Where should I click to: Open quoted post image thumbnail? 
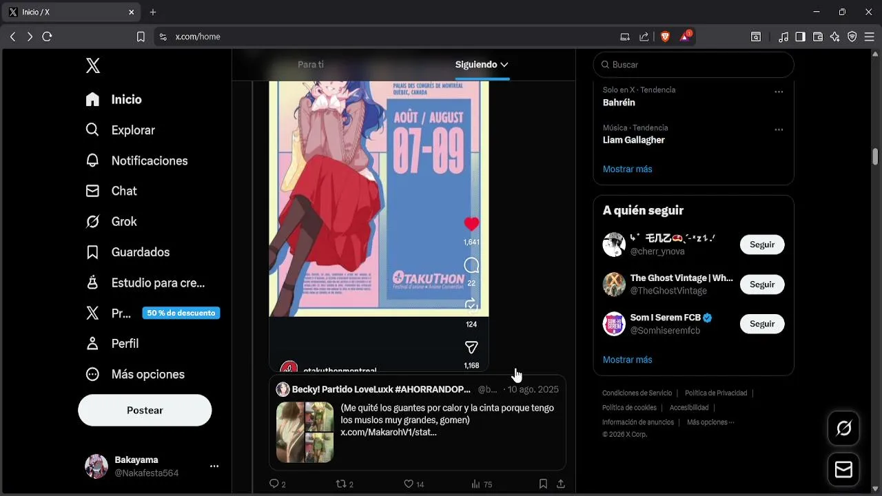(305, 432)
